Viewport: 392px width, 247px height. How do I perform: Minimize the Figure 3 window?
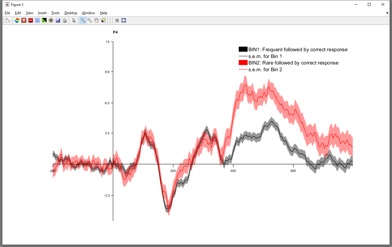(356, 4)
